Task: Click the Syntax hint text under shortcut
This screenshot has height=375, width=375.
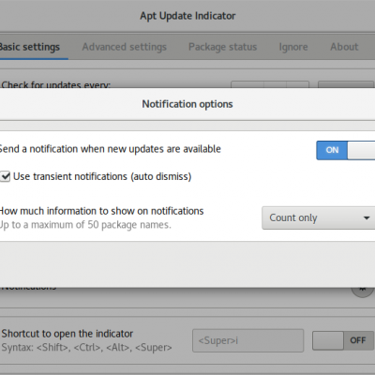Action: pyautogui.click(x=86, y=348)
